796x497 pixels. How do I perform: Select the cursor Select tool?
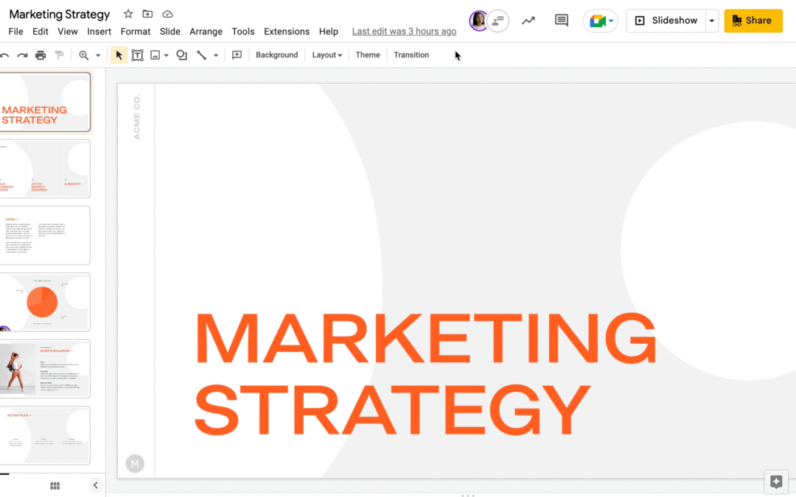119,54
